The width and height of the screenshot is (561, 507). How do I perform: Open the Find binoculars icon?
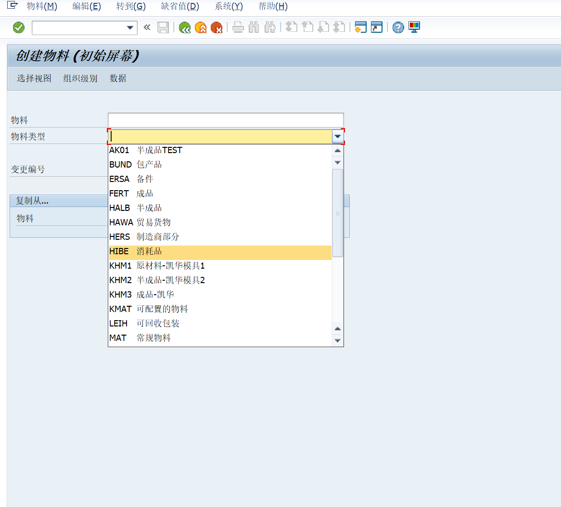coord(254,27)
